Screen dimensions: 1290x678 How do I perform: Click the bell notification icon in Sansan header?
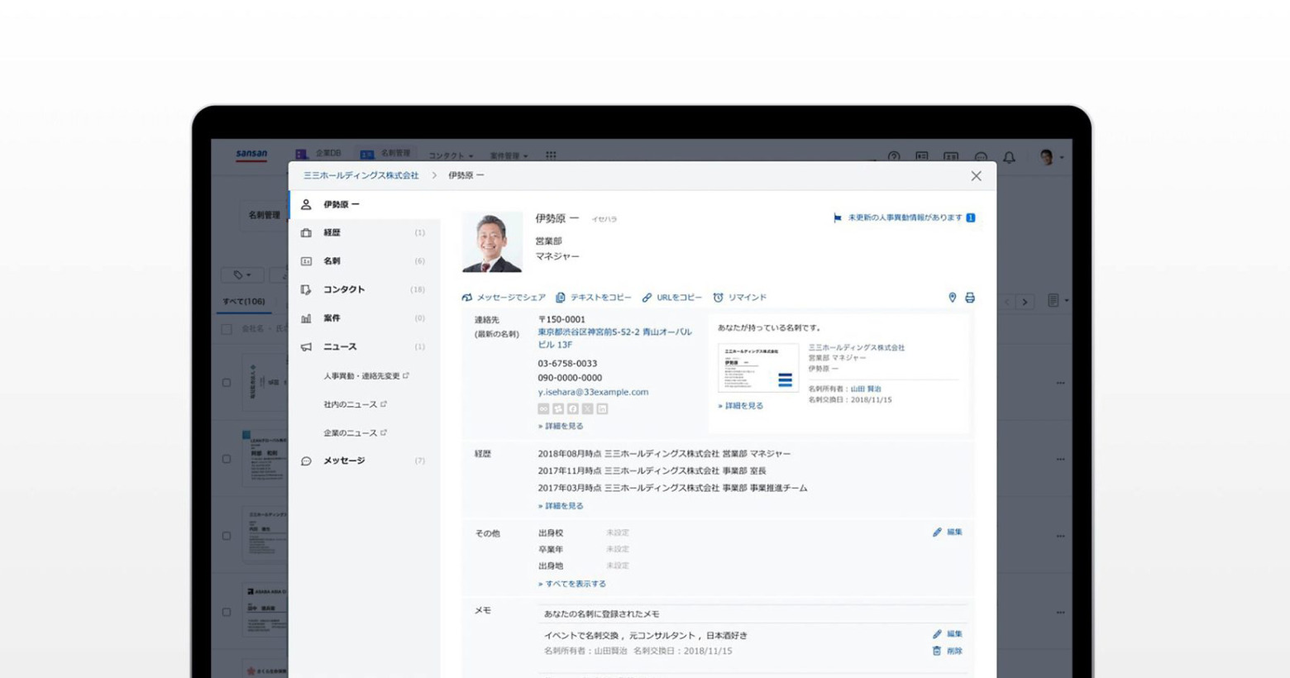point(1010,157)
